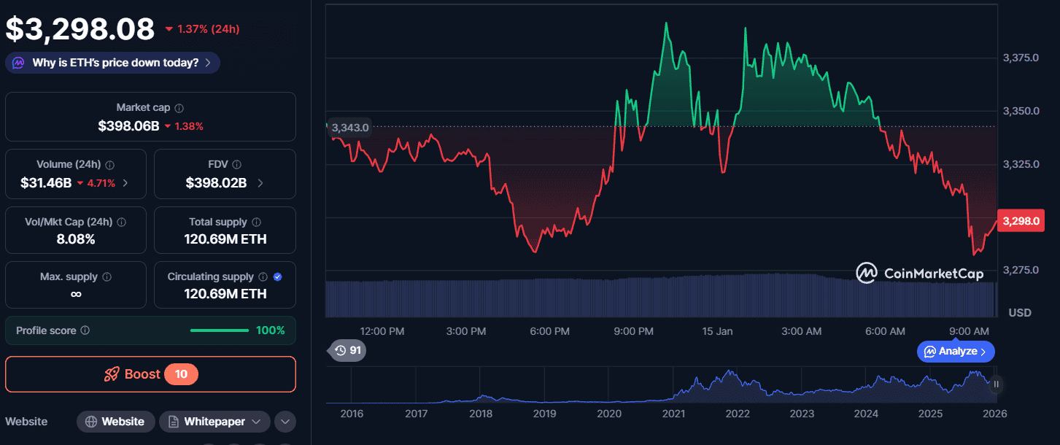Expand more website links chevron button
This screenshot has width=1060, height=445.
pyautogui.click(x=285, y=422)
